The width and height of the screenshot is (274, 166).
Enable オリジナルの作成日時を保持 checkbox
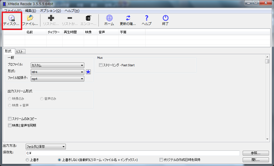161,160
